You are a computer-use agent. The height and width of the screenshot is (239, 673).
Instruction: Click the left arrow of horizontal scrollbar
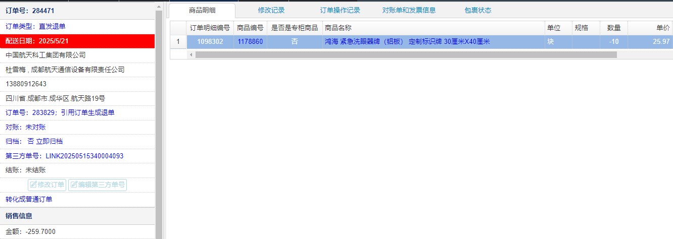click(x=191, y=54)
